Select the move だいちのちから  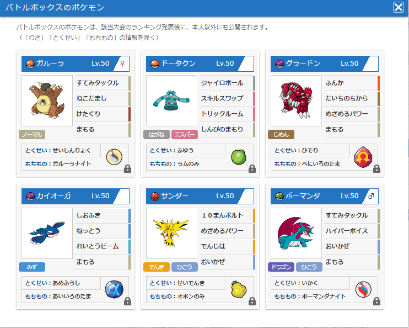coord(352,98)
